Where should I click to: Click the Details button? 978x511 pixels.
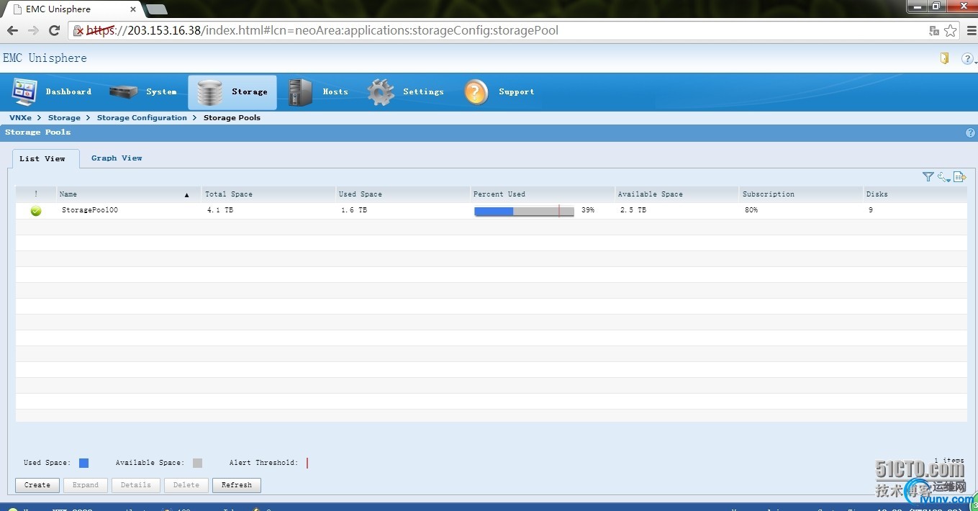[x=136, y=485]
